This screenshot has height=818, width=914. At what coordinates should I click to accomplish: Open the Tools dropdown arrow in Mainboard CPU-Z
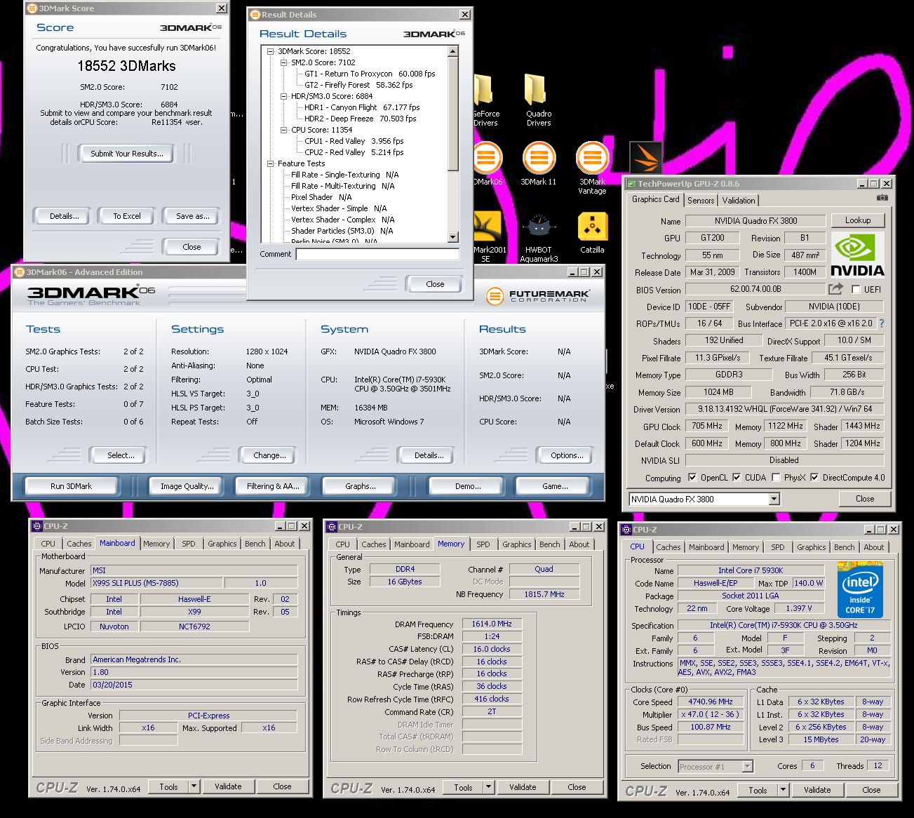point(194,786)
